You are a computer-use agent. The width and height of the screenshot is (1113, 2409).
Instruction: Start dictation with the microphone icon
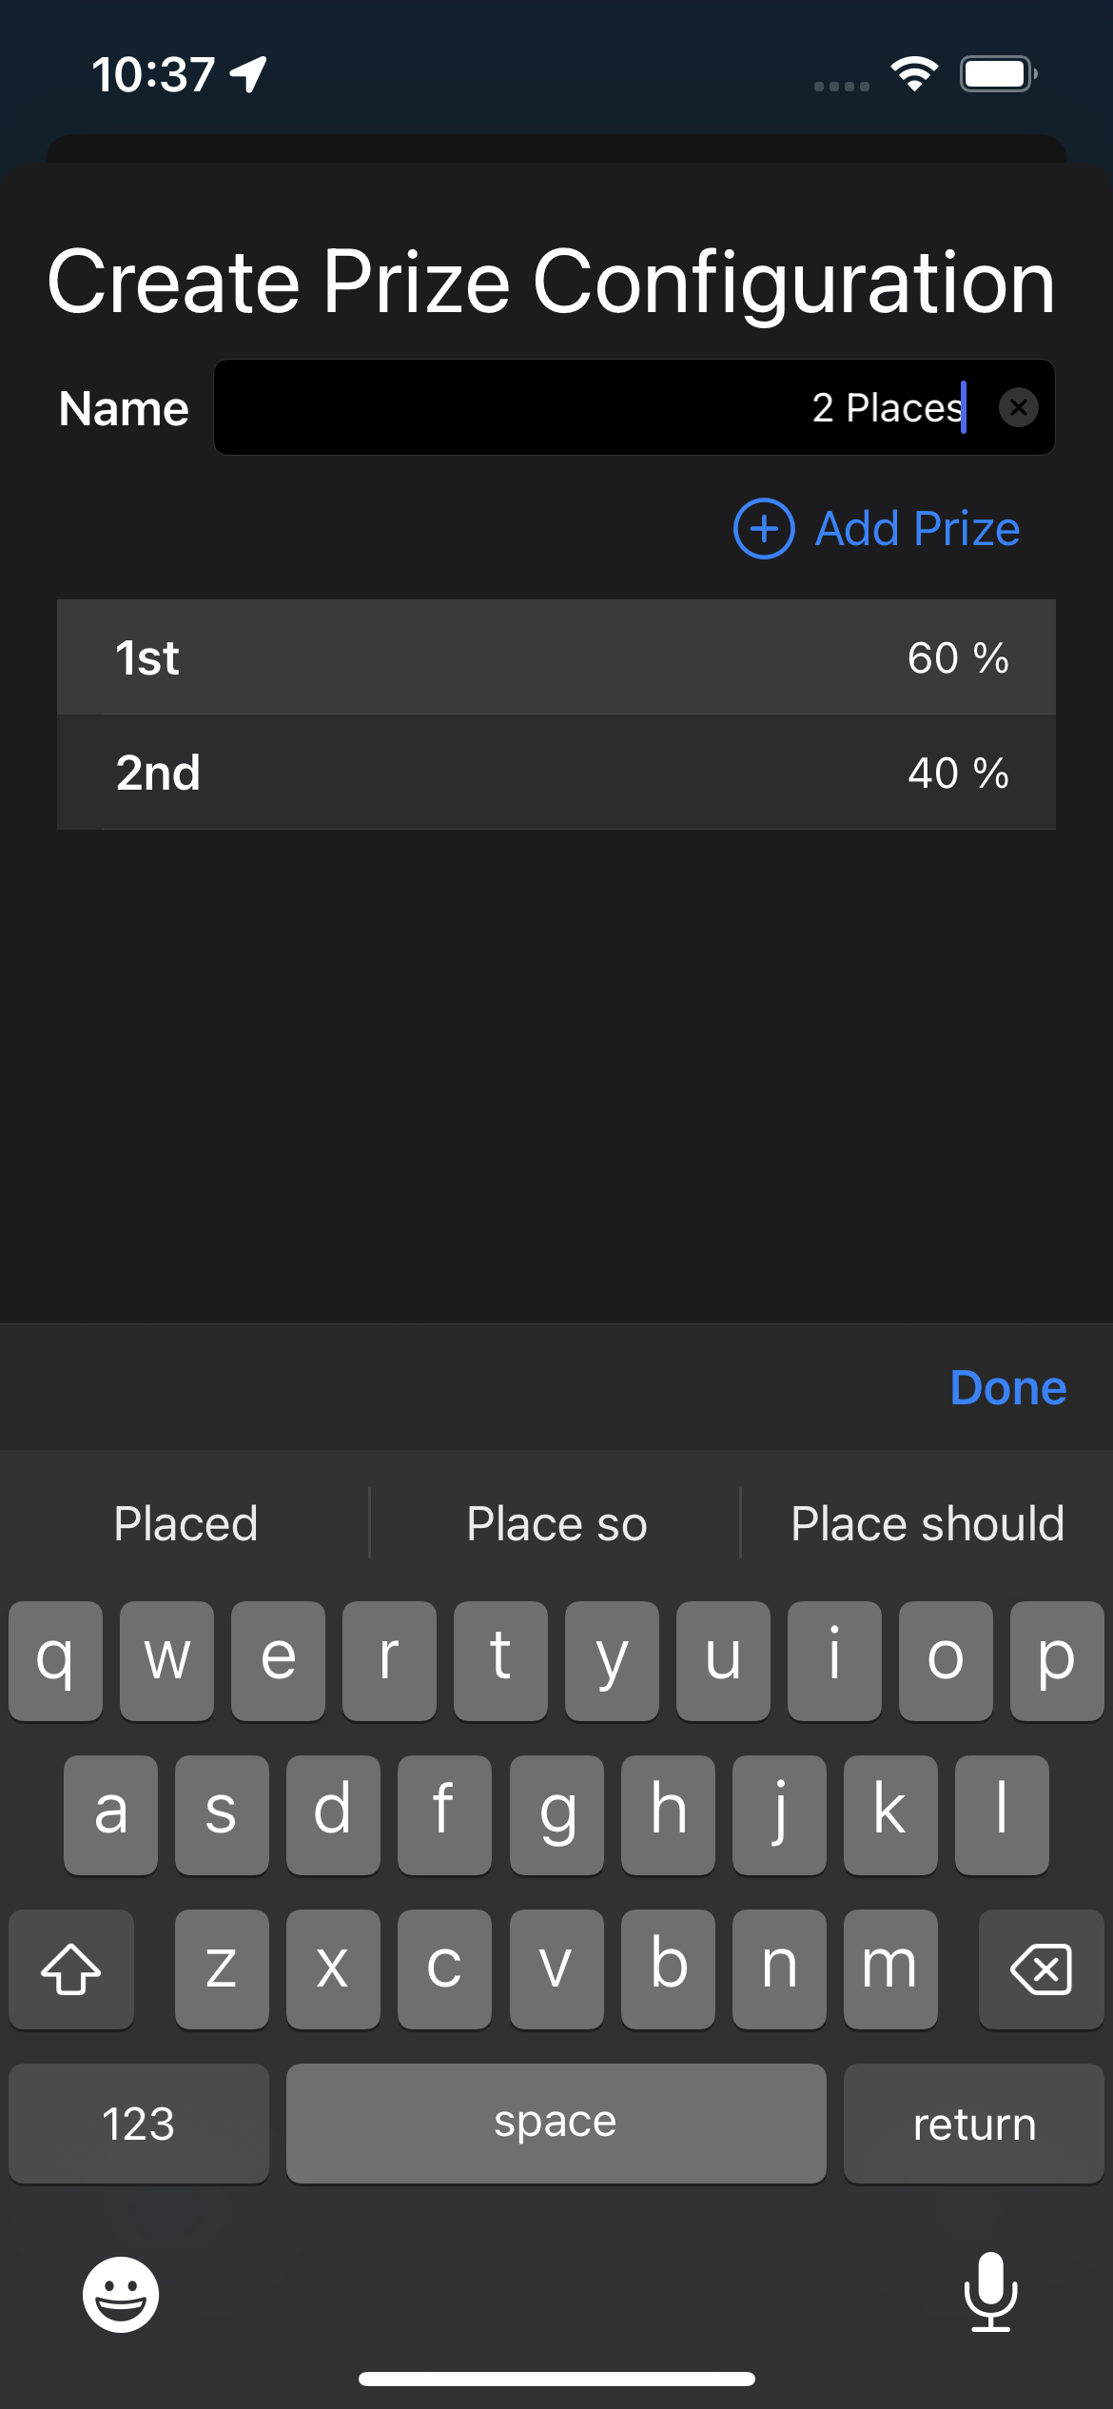point(990,2292)
